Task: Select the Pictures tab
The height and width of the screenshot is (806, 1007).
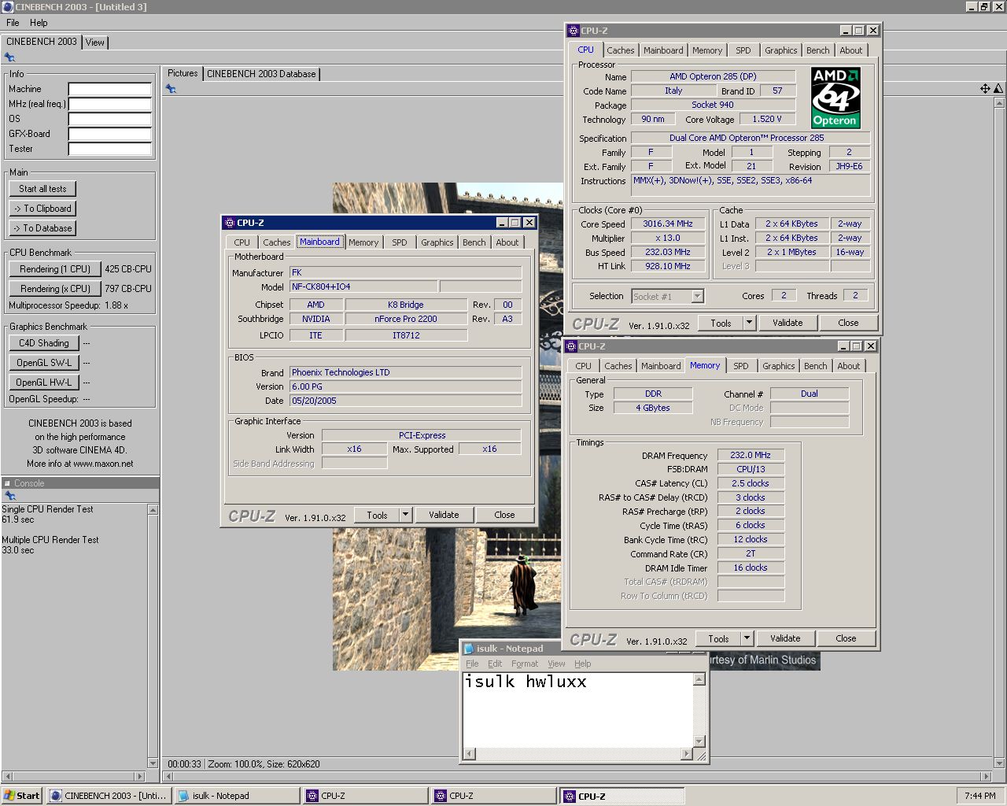Action: pos(183,73)
